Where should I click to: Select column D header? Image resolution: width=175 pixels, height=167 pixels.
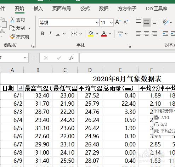90,70
